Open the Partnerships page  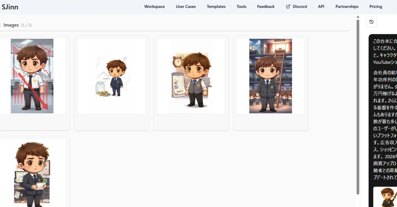[347, 6]
